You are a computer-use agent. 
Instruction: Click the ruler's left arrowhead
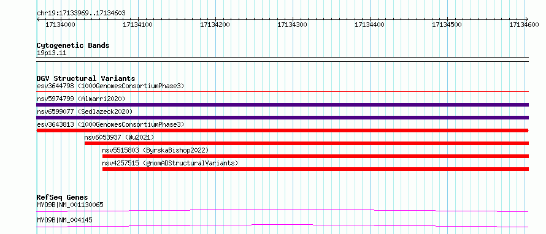coord(38,19)
